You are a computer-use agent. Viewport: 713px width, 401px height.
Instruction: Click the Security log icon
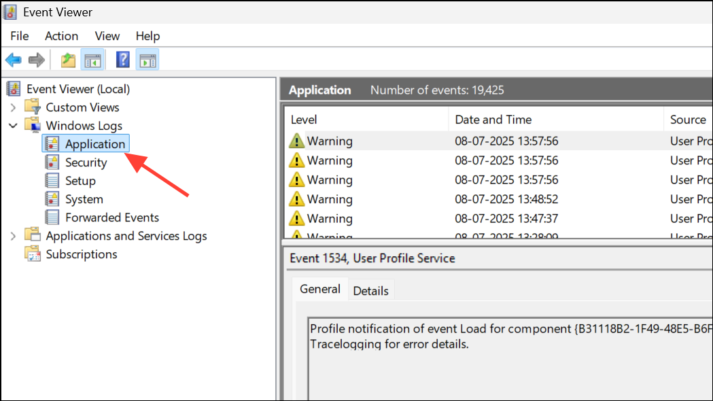coord(52,162)
